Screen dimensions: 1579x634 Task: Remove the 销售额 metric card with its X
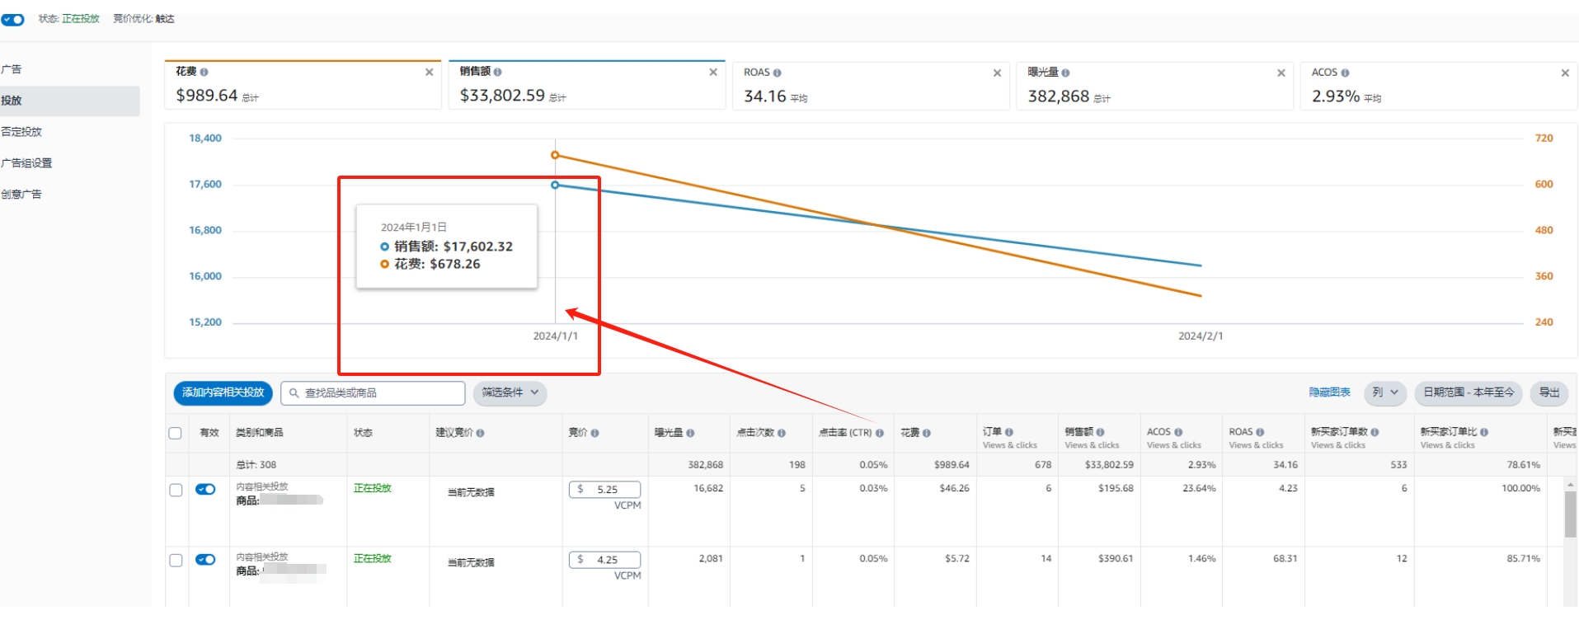[x=713, y=73]
